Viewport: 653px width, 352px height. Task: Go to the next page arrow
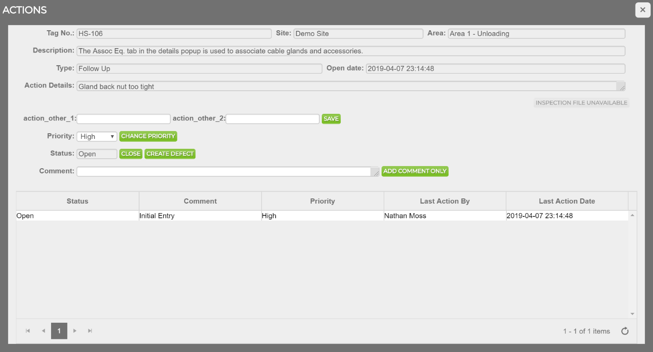[x=75, y=331]
